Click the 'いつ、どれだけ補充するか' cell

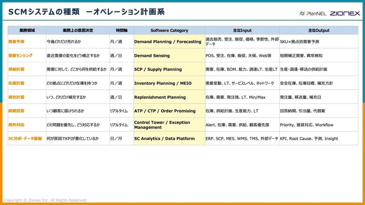pyautogui.click(x=78, y=97)
